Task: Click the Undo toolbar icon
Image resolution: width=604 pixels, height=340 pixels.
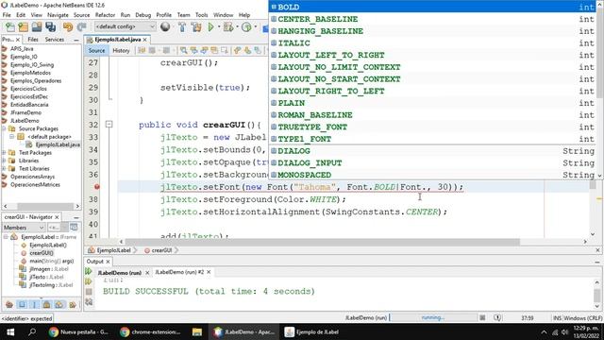Action: pyautogui.click(x=68, y=26)
